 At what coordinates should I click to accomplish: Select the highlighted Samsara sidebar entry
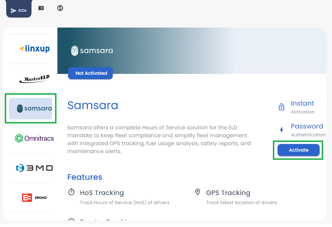click(x=31, y=109)
